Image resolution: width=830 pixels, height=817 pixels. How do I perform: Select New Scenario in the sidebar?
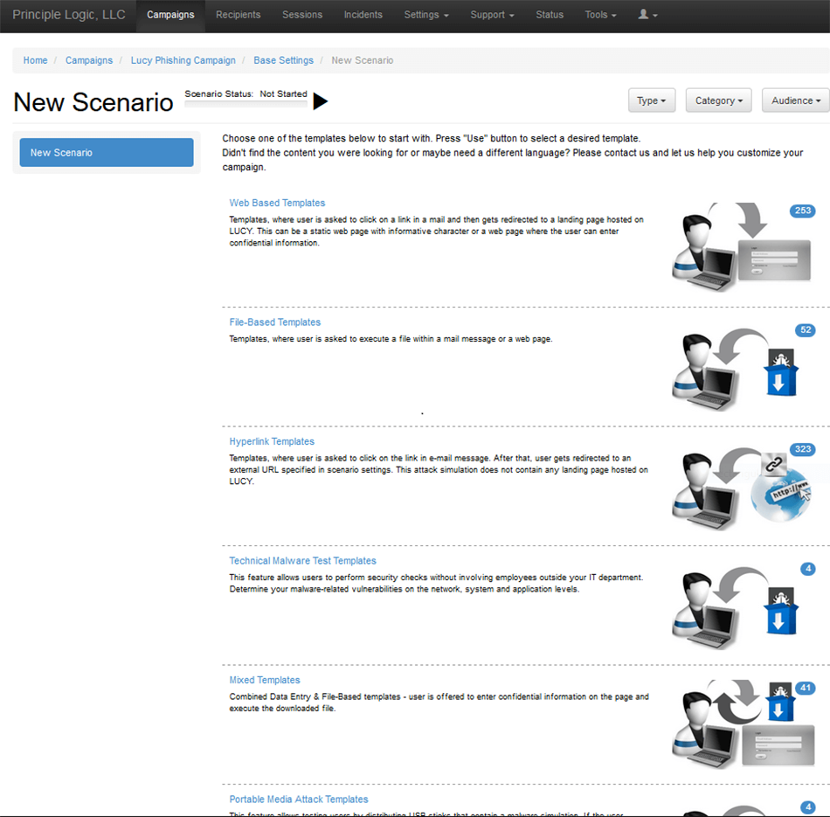coord(107,152)
